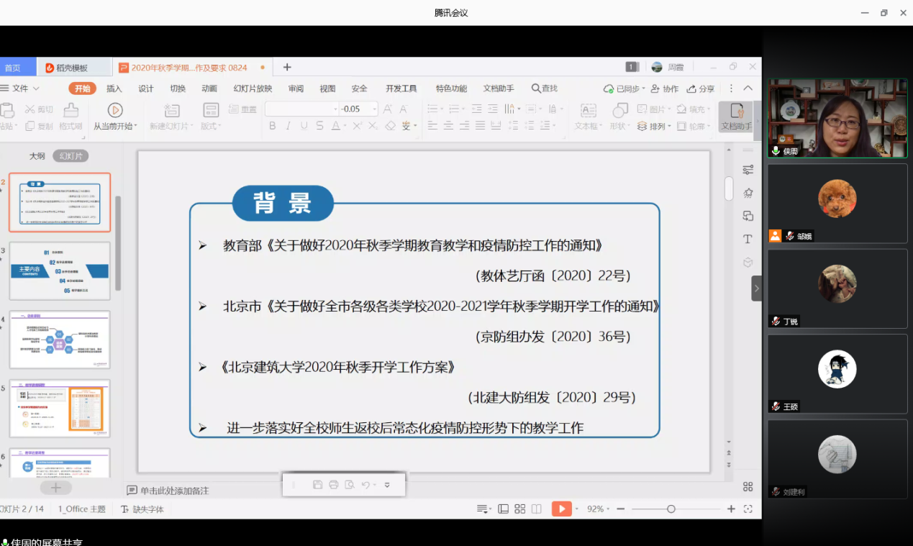Image resolution: width=913 pixels, height=546 pixels.
Task: Click the orange play slideshow button in status bar
Action: click(560, 509)
